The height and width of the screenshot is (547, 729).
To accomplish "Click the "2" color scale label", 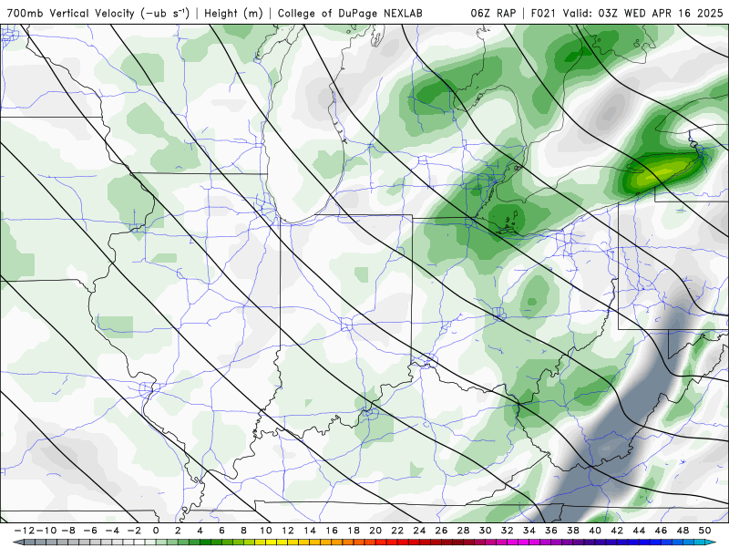I will tap(178, 531).
